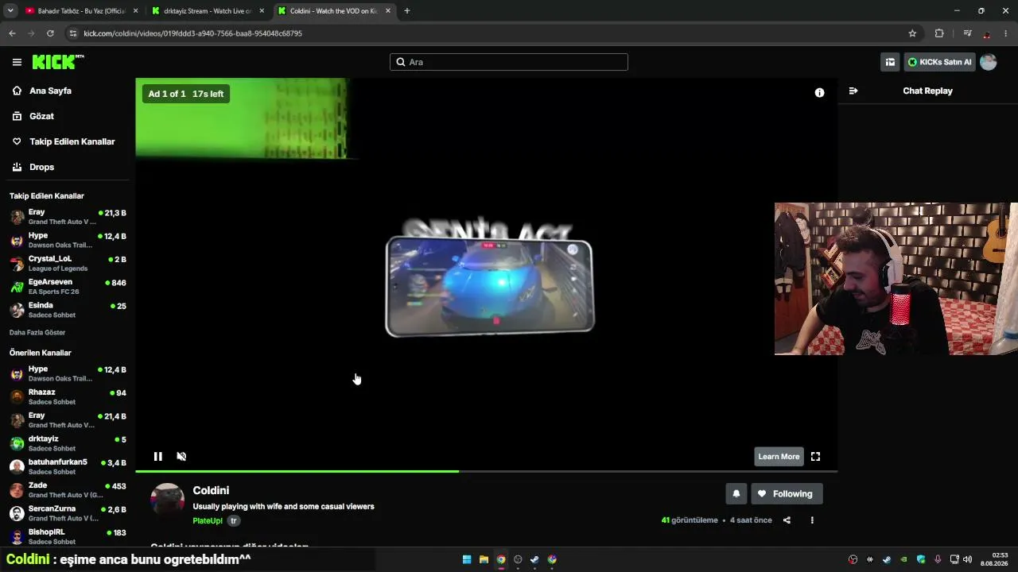Expand Daha Fazla Göster list
Image resolution: width=1018 pixels, height=572 pixels.
click(37, 332)
